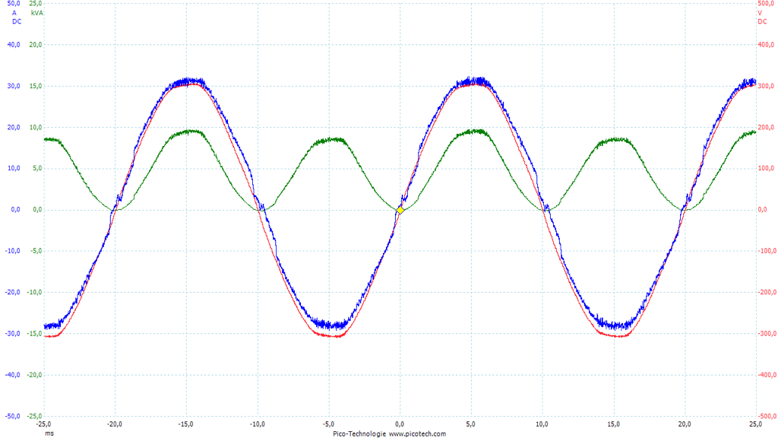The image size is (778, 438).
Task: Click the 5,0 ms time axis label
Action: pyautogui.click(x=471, y=424)
